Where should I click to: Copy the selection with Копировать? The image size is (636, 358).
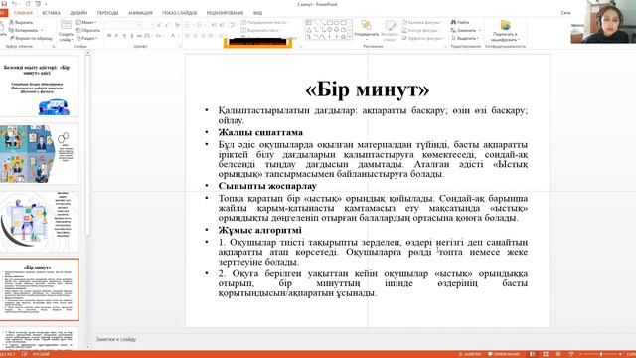[x=23, y=30]
